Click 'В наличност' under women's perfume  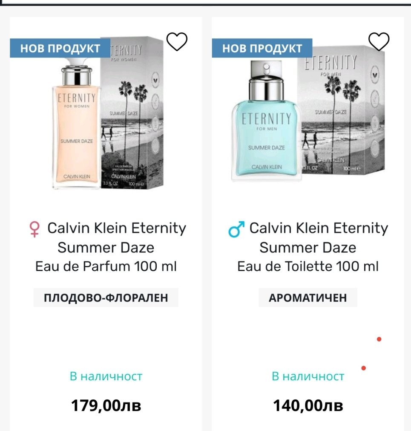point(106,376)
